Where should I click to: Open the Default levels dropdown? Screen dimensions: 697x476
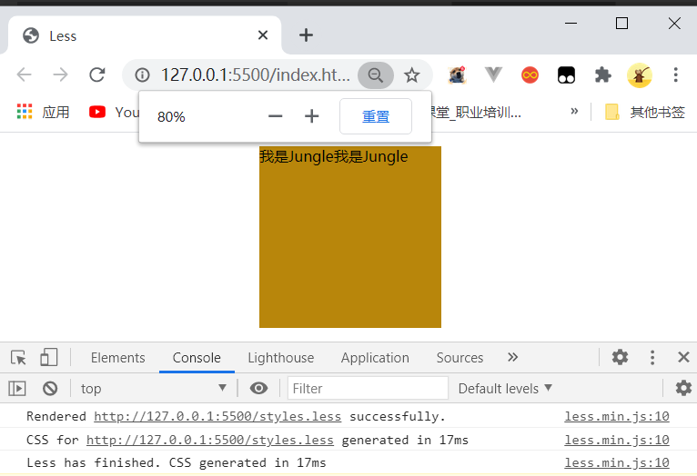point(505,389)
